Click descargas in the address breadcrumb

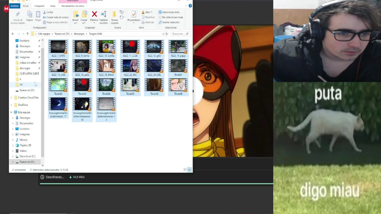pos(79,34)
